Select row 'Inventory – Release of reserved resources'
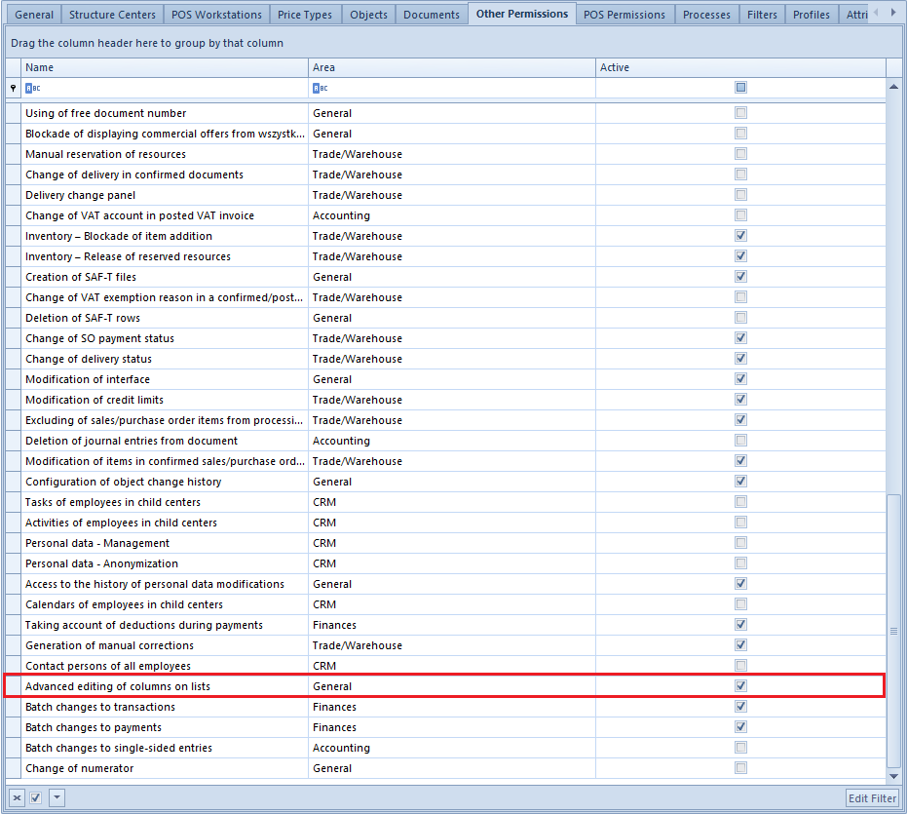 (x=446, y=256)
